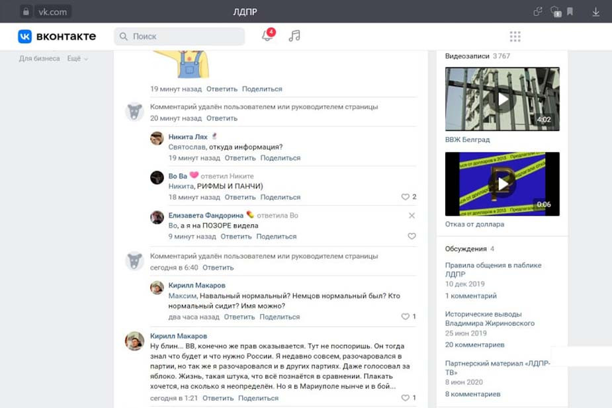This screenshot has width=612, height=408.
Task: Expand the Ещё dropdown menu
Action: pyautogui.click(x=77, y=59)
